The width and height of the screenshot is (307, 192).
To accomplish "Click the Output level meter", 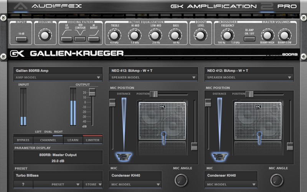I will [73, 107].
